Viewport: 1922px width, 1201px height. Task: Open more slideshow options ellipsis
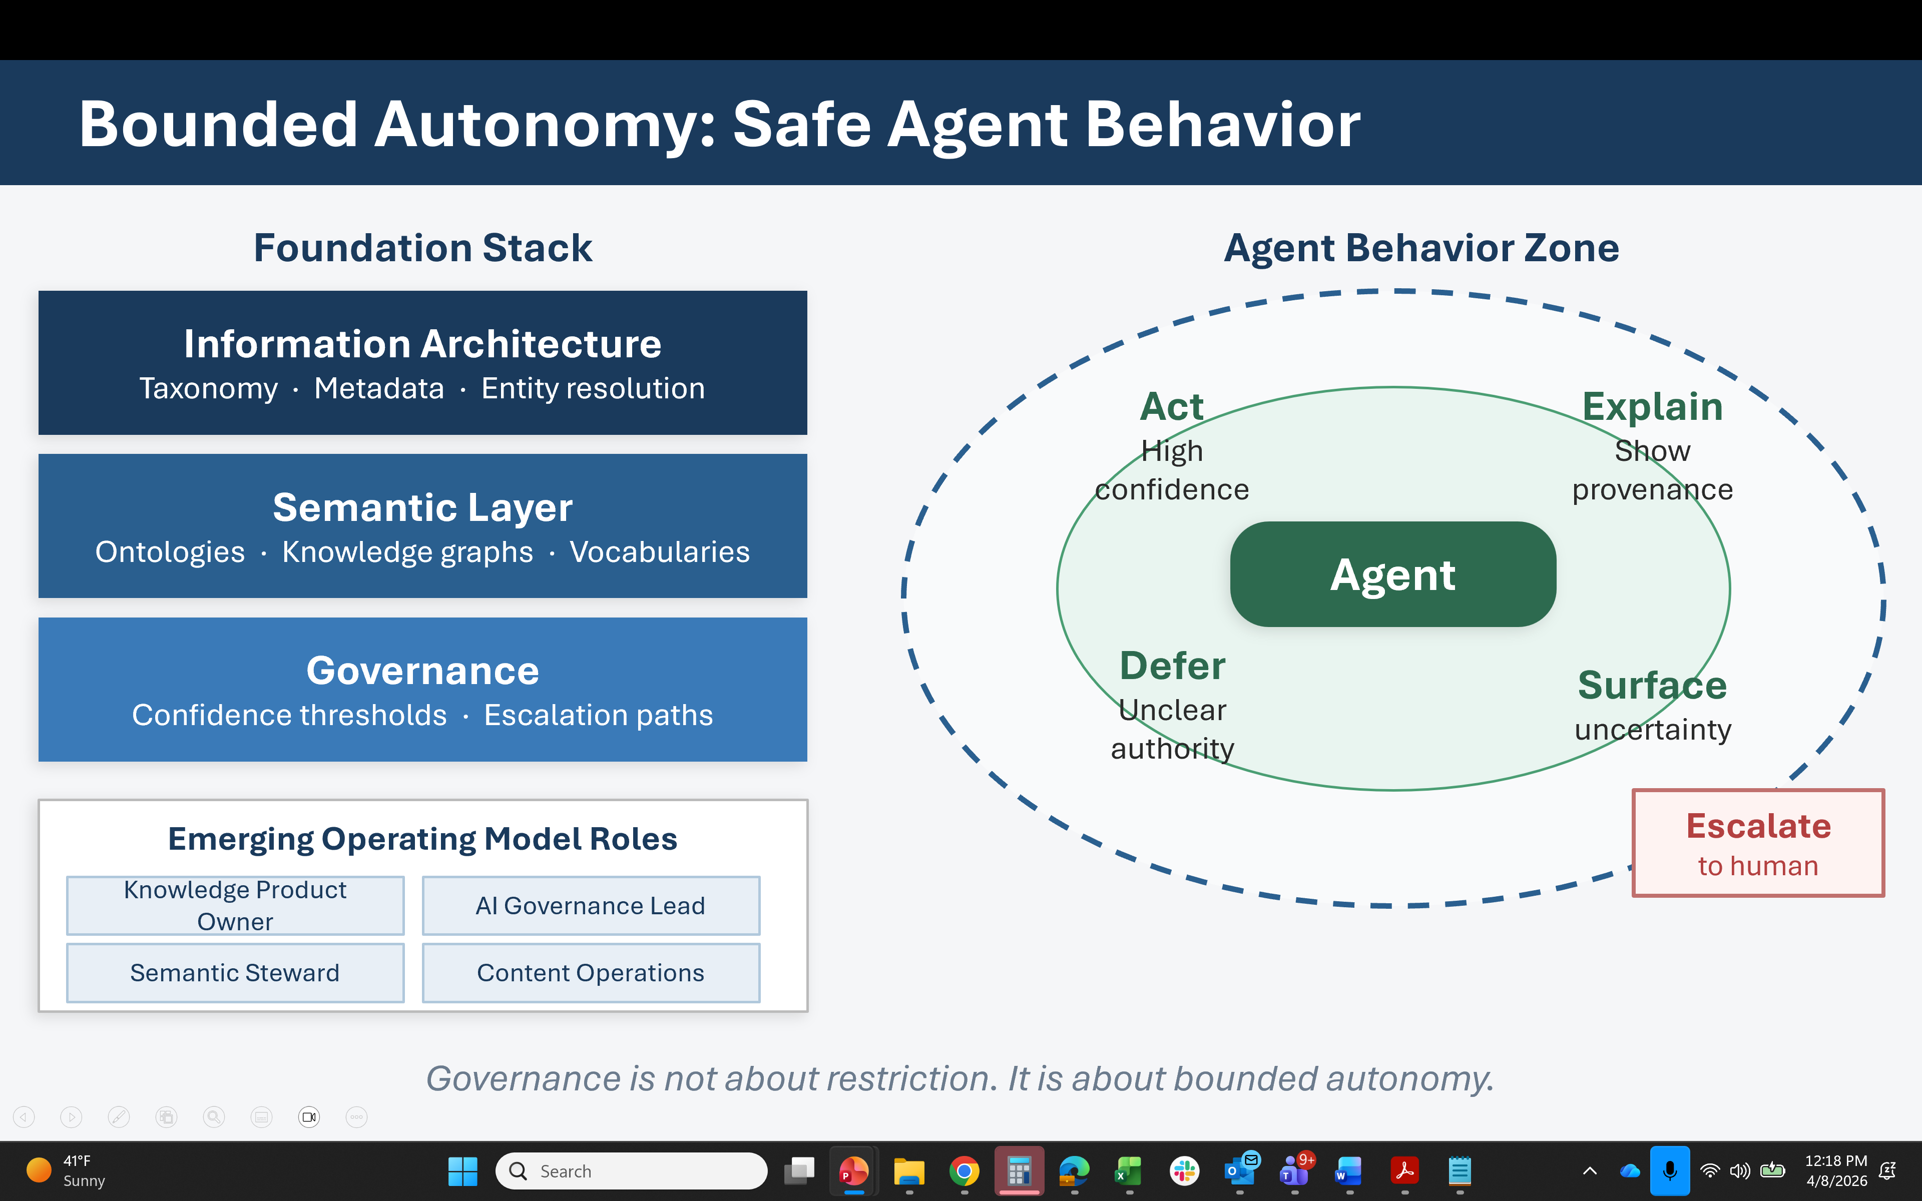click(356, 1117)
